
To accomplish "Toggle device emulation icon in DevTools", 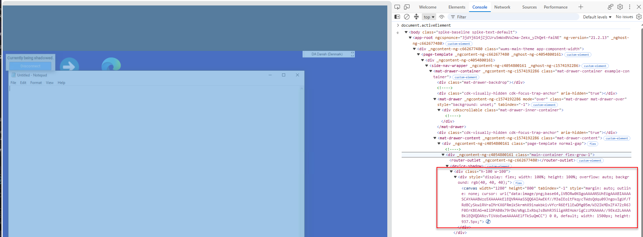I will coord(407,7).
